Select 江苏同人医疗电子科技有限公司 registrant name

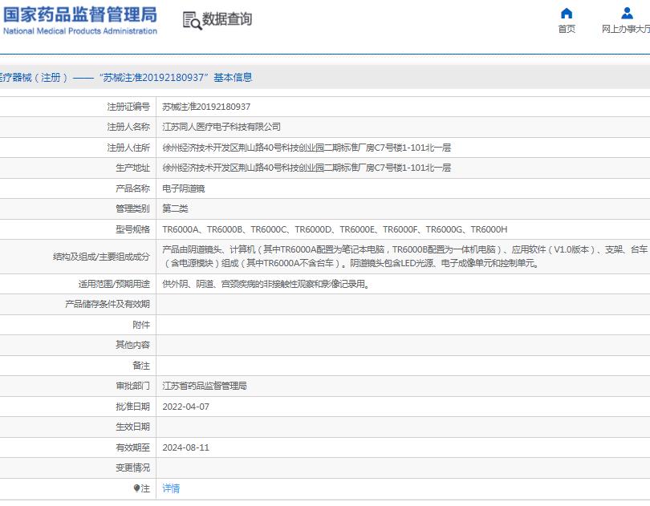coord(221,127)
